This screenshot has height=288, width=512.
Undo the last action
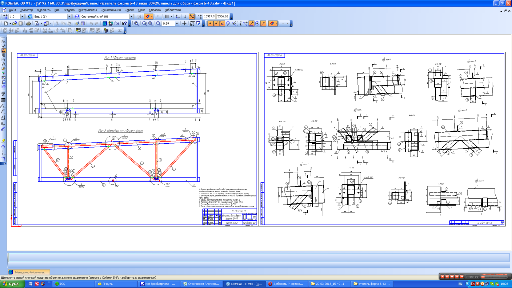[91, 24]
